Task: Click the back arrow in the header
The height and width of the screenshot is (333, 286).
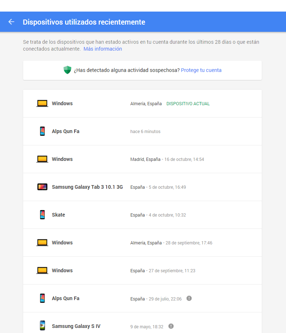Action: 11,22
